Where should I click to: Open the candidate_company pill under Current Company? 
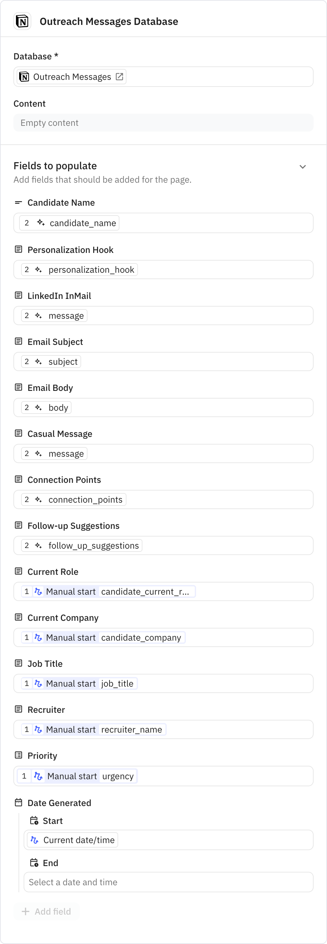101,637
